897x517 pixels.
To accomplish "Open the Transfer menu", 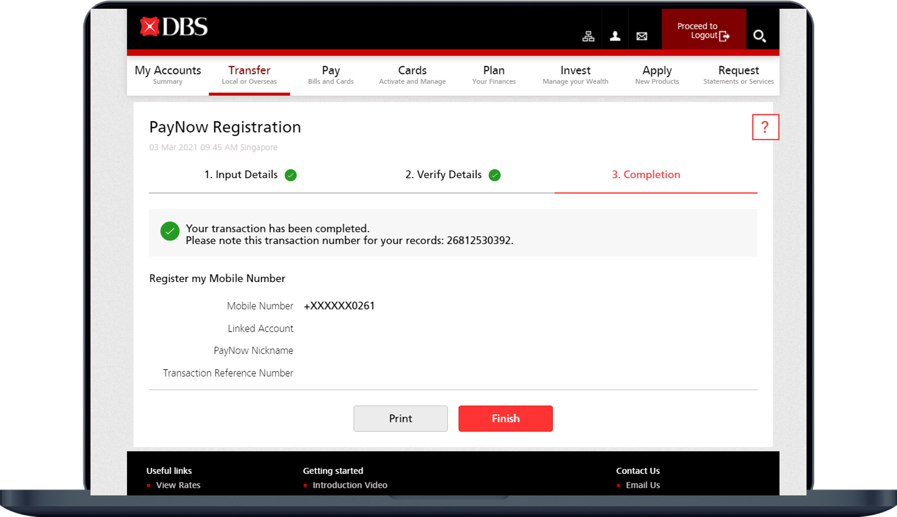I will tap(249, 75).
